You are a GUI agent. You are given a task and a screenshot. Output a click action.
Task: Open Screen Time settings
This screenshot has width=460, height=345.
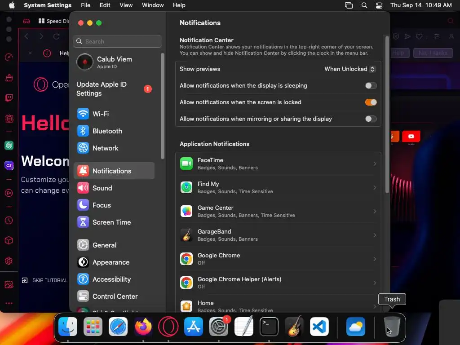pyautogui.click(x=114, y=222)
